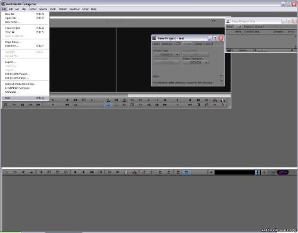Open the Tools menu in the menu bar
This screenshot has height=233, width=298.
pos(52,9)
